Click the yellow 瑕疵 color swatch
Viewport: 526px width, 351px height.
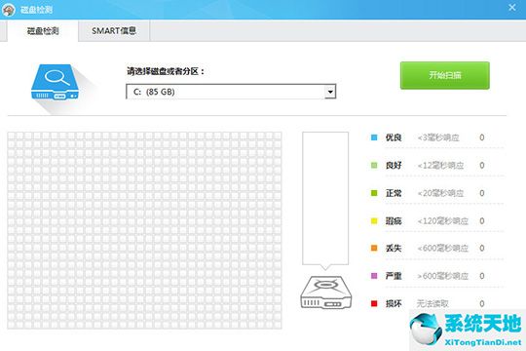click(x=374, y=221)
